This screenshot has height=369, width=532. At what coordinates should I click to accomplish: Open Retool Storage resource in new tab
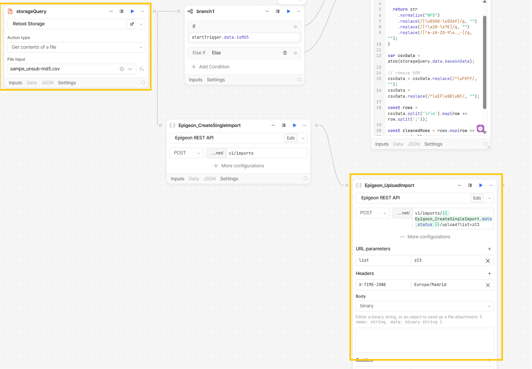132,24
